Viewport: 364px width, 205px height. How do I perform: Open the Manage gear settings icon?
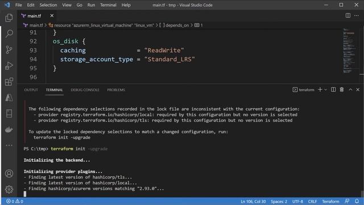9,190
